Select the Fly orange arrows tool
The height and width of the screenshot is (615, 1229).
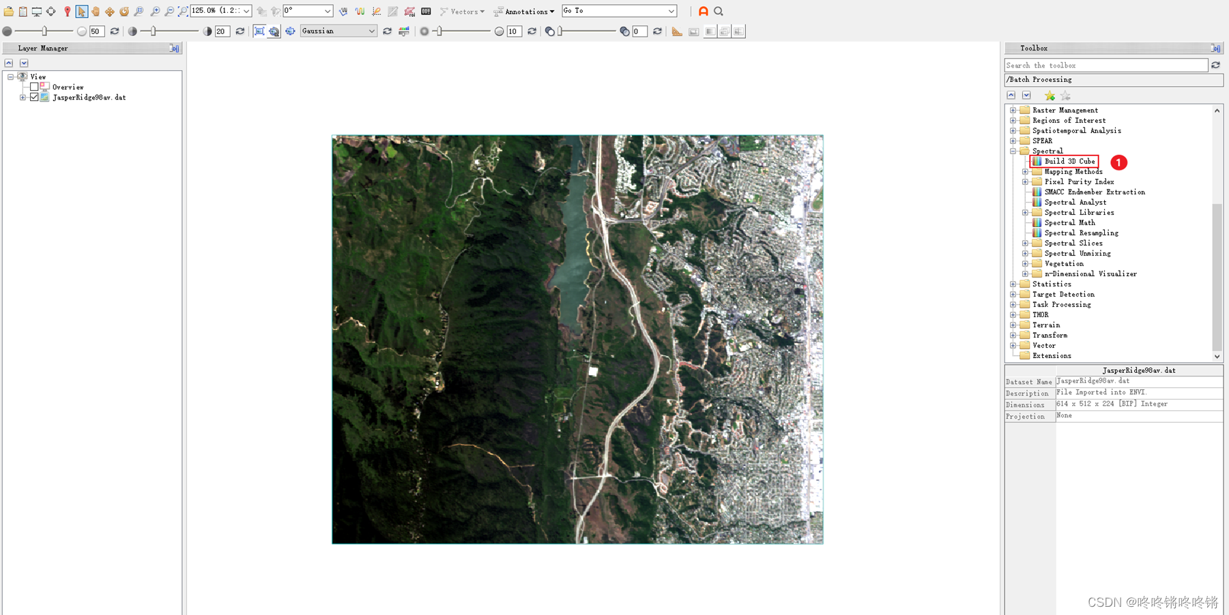point(109,12)
